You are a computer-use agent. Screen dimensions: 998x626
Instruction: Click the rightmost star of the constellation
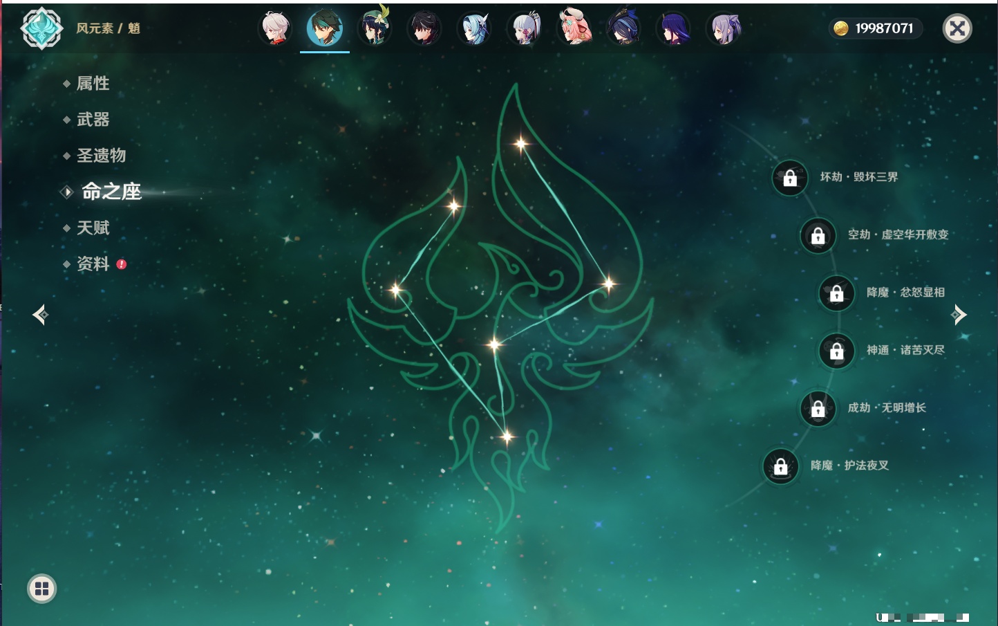pos(608,283)
